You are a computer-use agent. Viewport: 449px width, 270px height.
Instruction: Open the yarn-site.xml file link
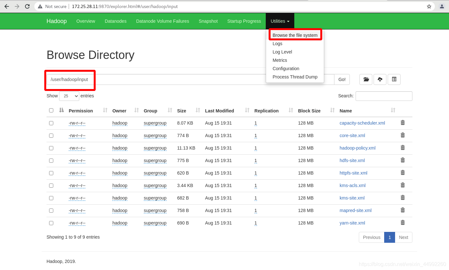[352, 223]
